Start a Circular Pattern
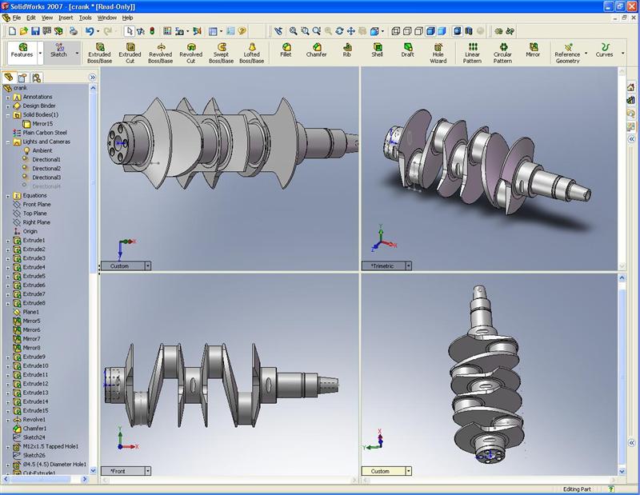 (502, 53)
